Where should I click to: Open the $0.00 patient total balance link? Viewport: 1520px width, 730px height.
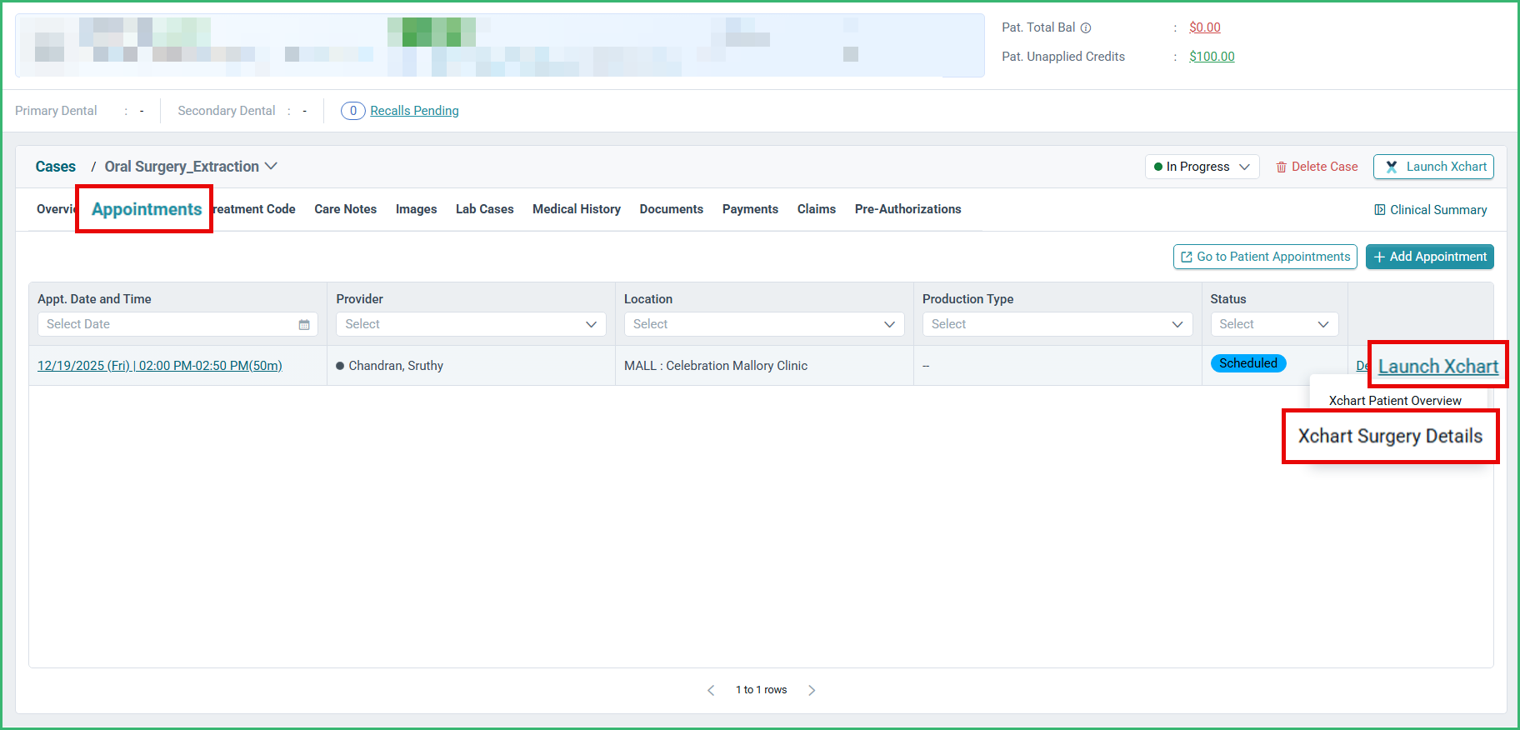(x=1205, y=27)
